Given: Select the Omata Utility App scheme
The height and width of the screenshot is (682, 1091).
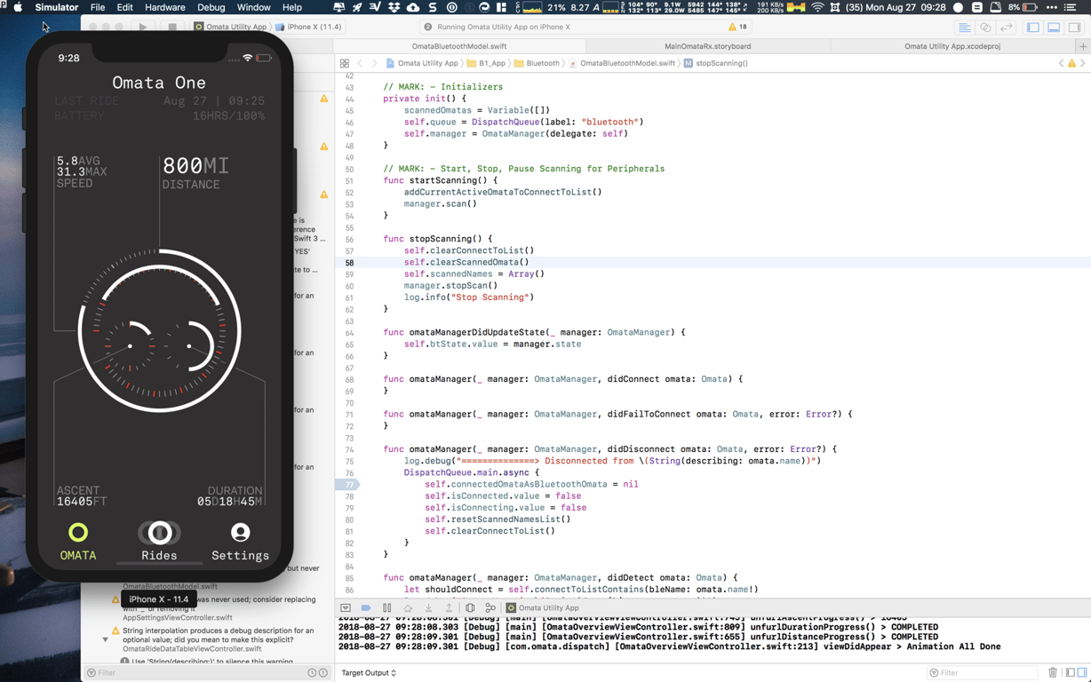Looking at the screenshot, I should 230,27.
